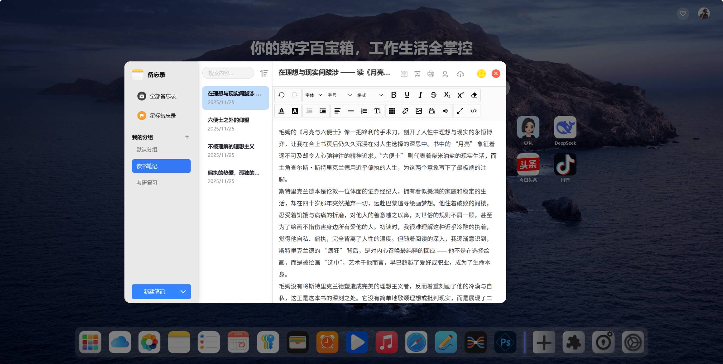Toggle underline formatting

pyautogui.click(x=407, y=95)
